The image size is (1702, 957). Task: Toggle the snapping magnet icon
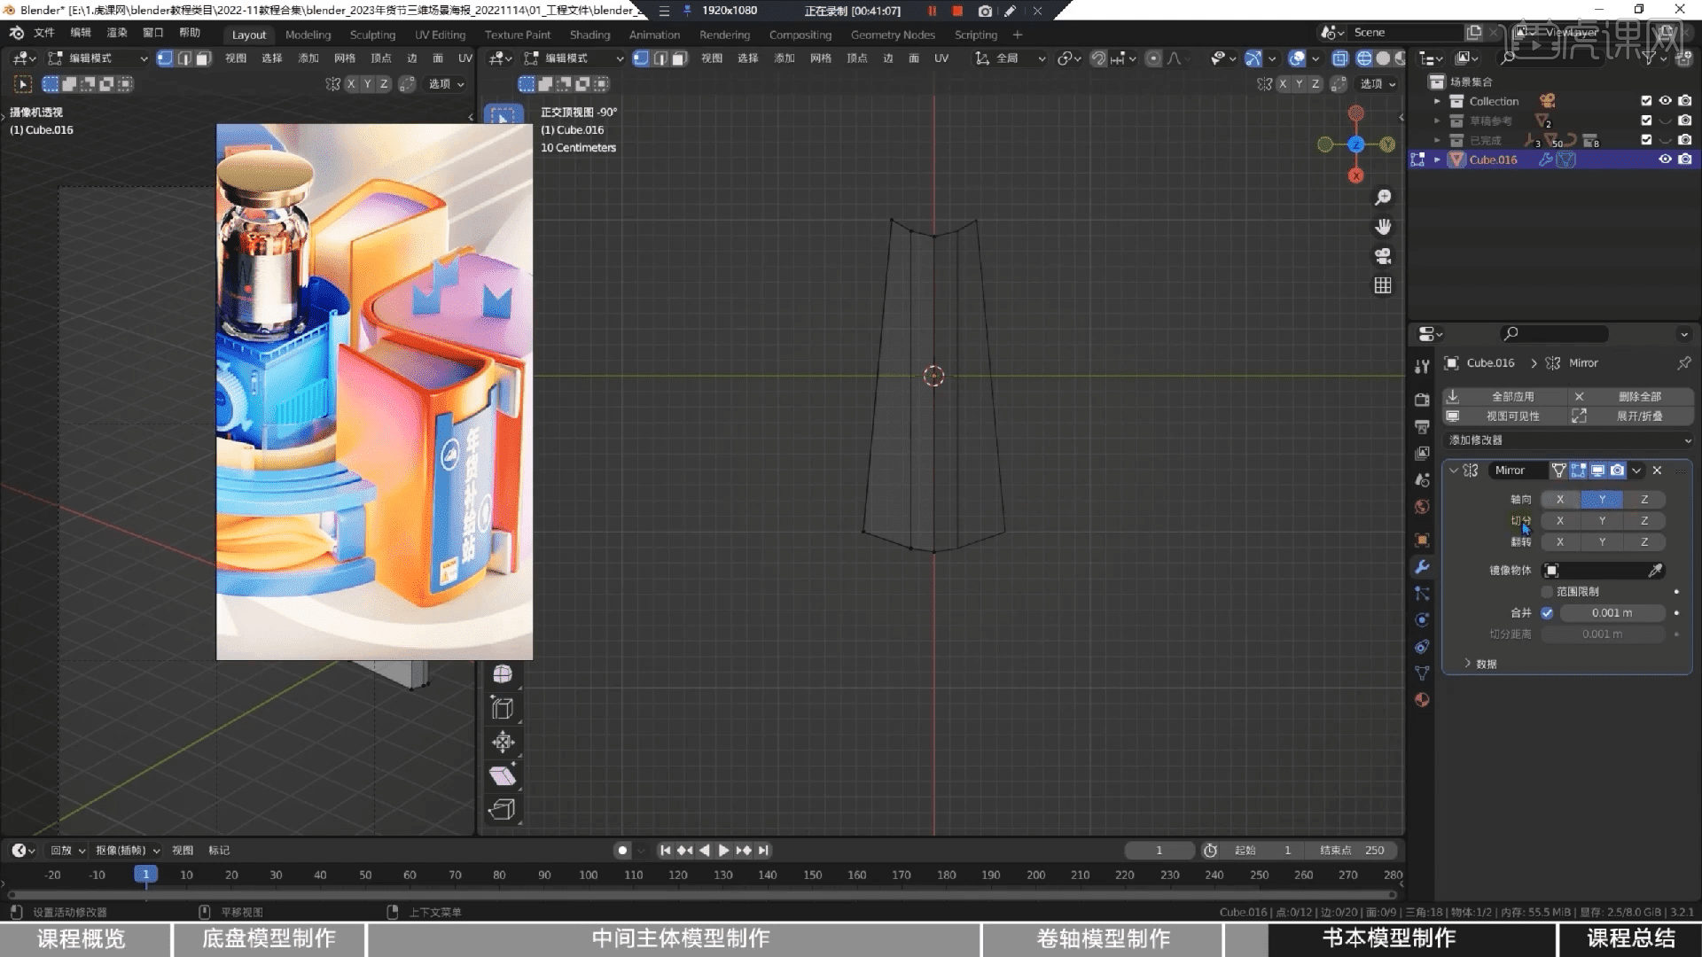(x=1098, y=58)
